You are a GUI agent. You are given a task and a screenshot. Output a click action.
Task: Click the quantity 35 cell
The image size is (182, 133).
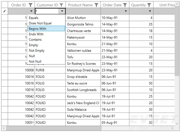click(141, 24)
